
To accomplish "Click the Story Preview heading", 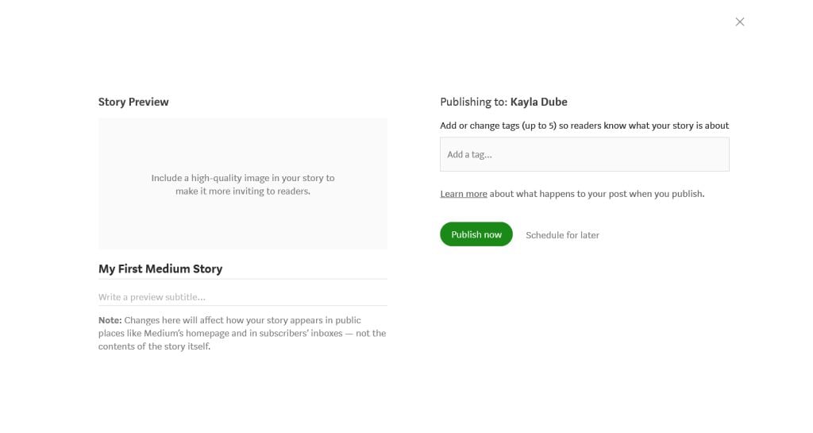I will tap(133, 102).
